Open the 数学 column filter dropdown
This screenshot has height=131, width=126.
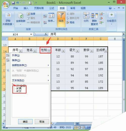pos(92,51)
